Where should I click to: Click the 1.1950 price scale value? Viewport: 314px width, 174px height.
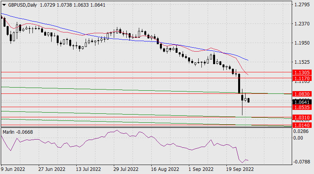pyautogui.click(x=302, y=43)
